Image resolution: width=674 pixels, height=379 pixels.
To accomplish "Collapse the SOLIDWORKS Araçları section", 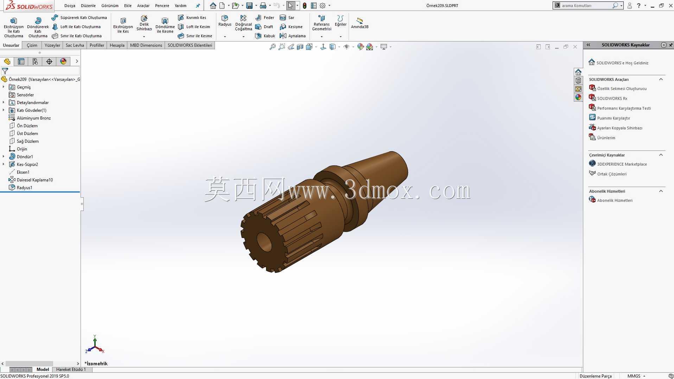I will (x=661, y=79).
